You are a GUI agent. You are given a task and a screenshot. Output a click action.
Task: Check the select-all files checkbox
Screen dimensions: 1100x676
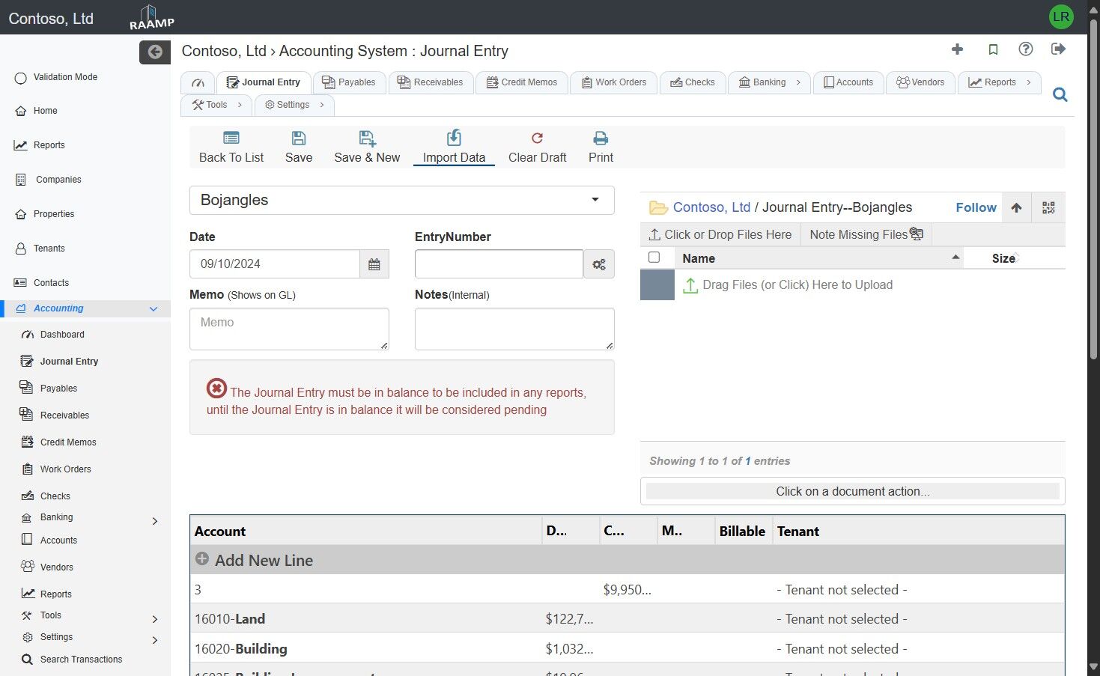point(654,258)
